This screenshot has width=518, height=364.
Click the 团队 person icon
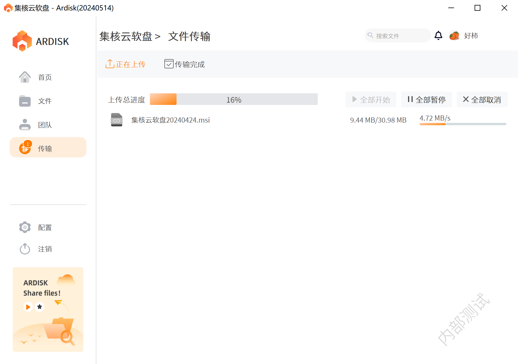click(x=25, y=125)
